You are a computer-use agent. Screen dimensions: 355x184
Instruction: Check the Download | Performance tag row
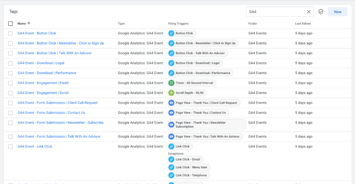[11, 73]
